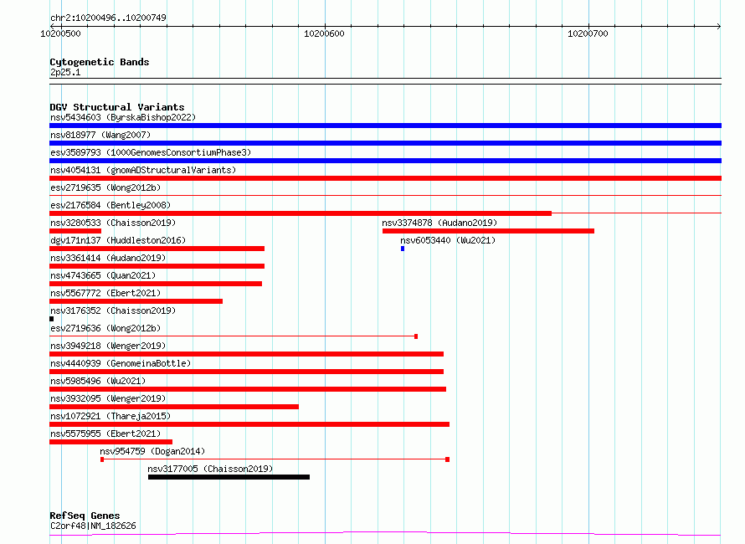Open esv3589793 (1000GenomesConsortiumPhase3) variant
745x544 pixels.
click(151, 152)
